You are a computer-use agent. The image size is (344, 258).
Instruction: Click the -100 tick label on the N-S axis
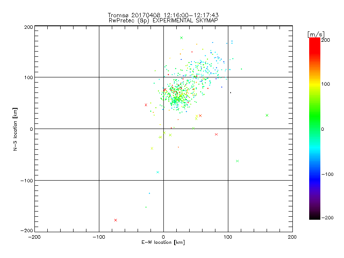27,181
